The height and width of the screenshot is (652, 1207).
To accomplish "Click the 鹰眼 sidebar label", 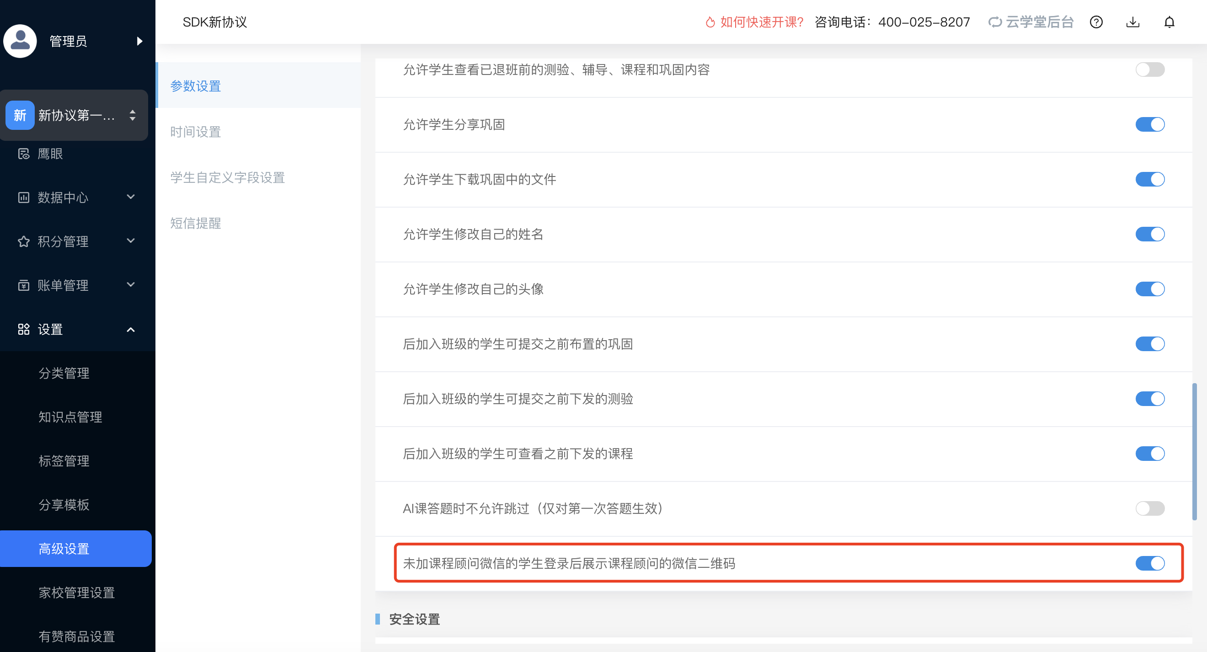I will pos(50,154).
